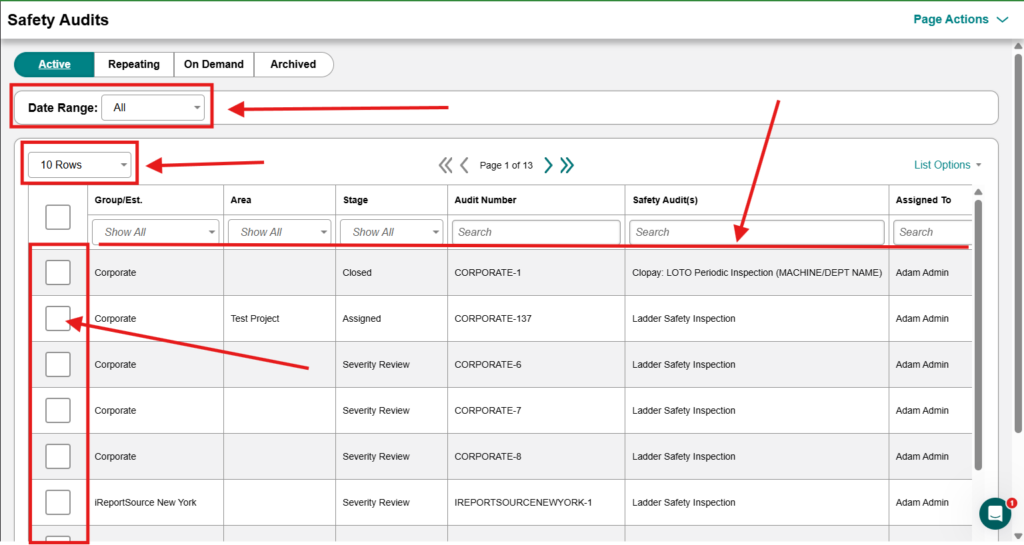Image resolution: width=1024 pixels, height=545 pixels.
Task: Check the CORPORATE-8 row checkbox
Action: 58,456
